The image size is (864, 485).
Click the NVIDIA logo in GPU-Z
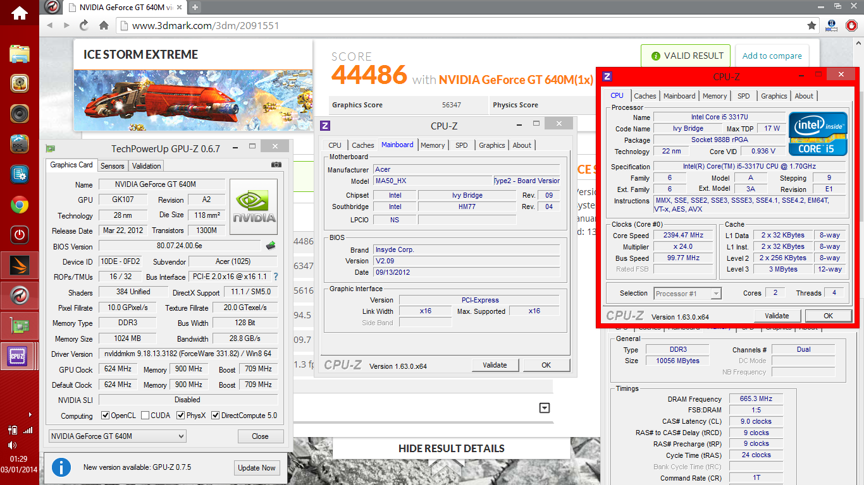coord(254,207)
